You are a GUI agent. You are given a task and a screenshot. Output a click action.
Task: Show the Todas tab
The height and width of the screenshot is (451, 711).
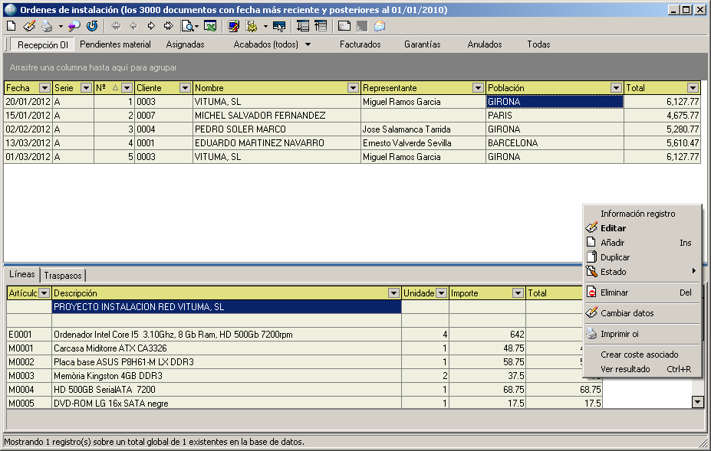click(x=538, y=44)
